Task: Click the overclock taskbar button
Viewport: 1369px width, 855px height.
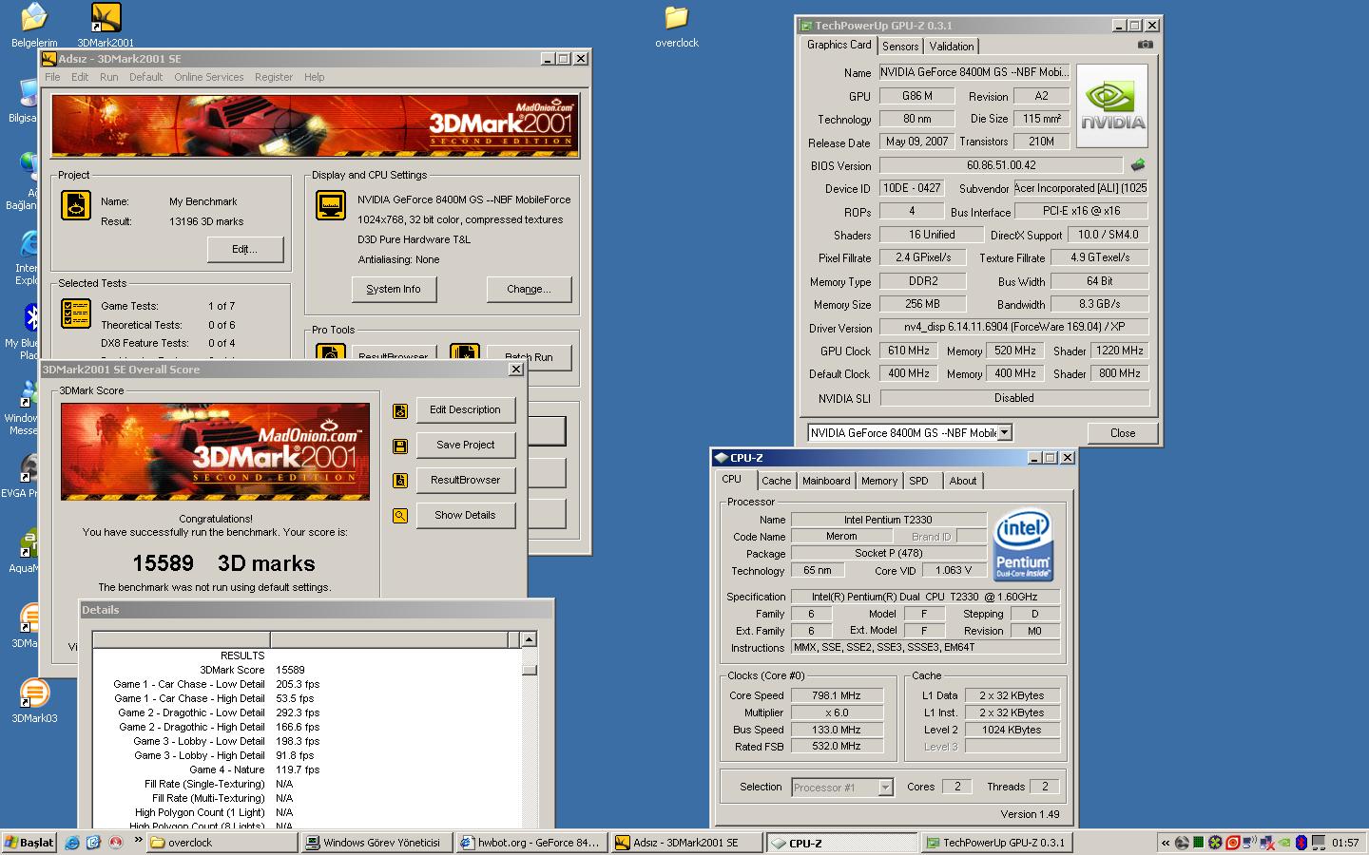Action: 221,843
